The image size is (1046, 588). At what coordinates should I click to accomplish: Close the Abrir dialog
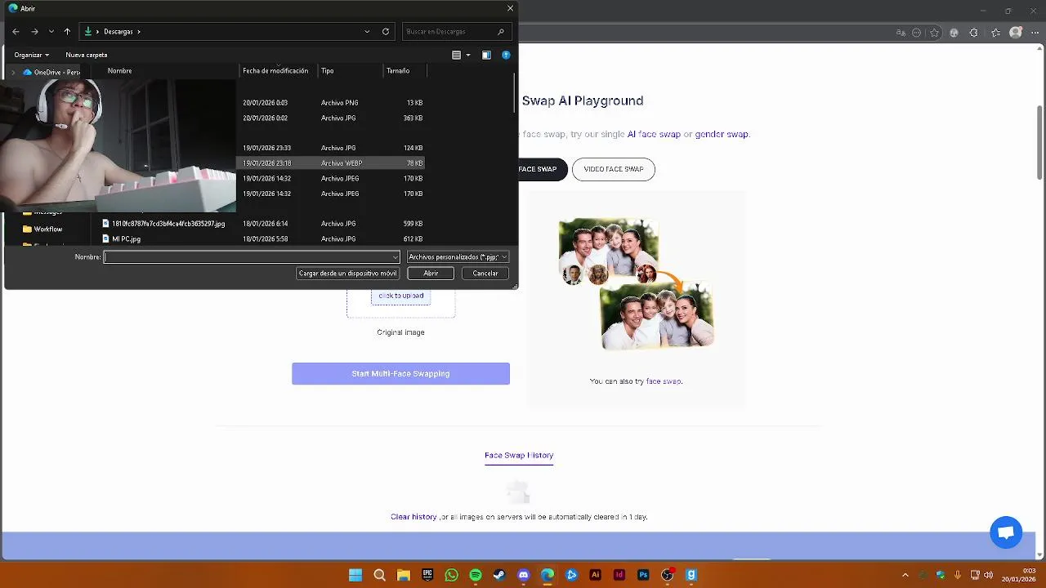pyautogui.click(x=511, y=8)
